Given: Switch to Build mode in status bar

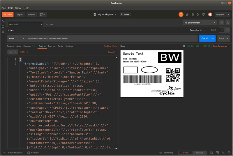Looking at the screenshot, I should tap(185, 153).
